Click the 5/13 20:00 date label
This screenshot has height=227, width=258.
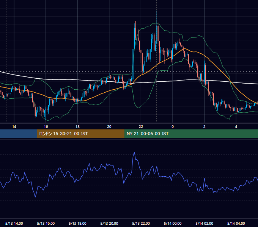tap(109, 223)
